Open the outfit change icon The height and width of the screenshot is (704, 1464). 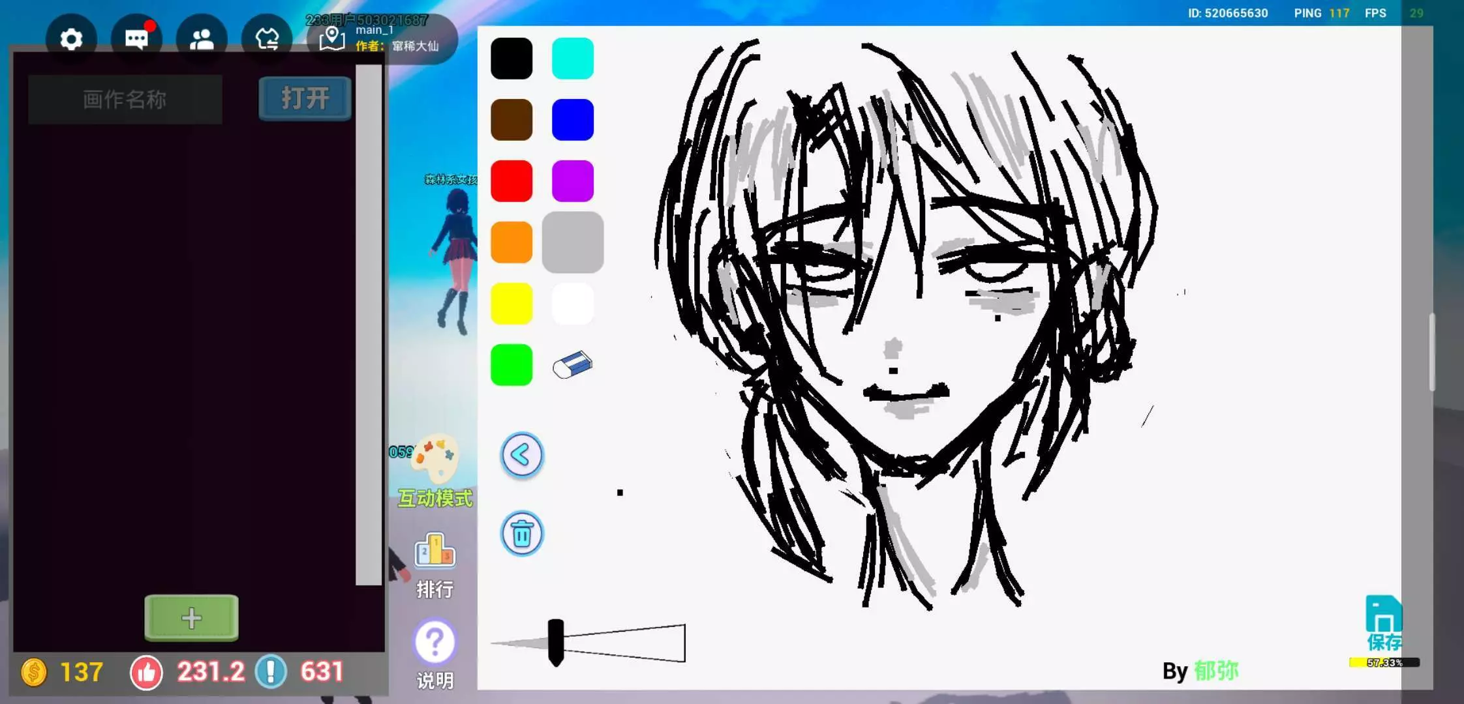pyautogui.click(x=267, y=40)
